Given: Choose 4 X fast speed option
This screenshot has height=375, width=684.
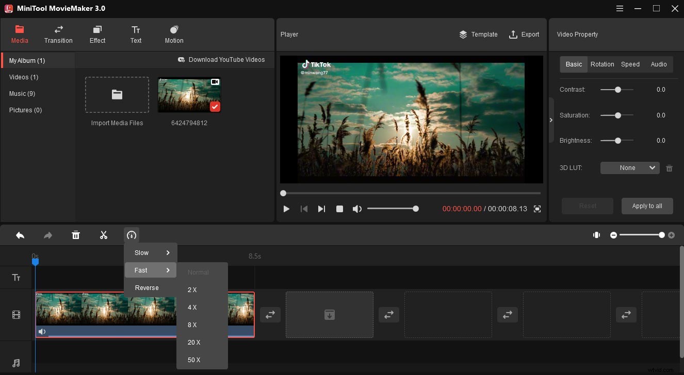Looking at the screenshot, I should coord(192,308).
